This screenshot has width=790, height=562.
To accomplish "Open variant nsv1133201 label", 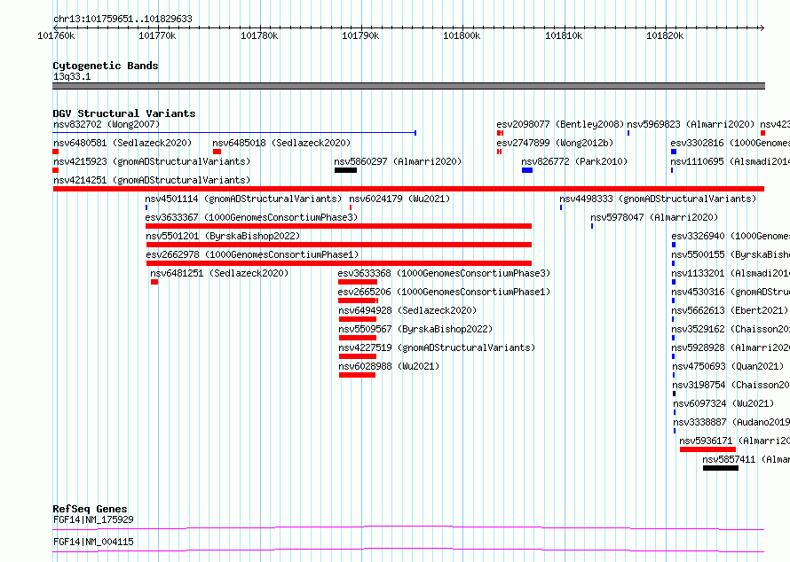I will [x=731, y=273].
